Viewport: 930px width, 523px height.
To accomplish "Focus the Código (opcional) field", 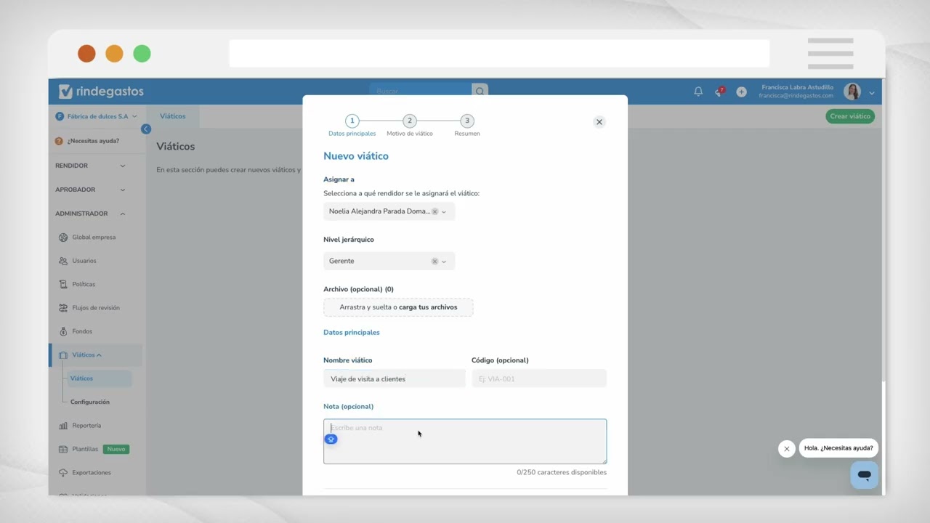I will point(539,378).
